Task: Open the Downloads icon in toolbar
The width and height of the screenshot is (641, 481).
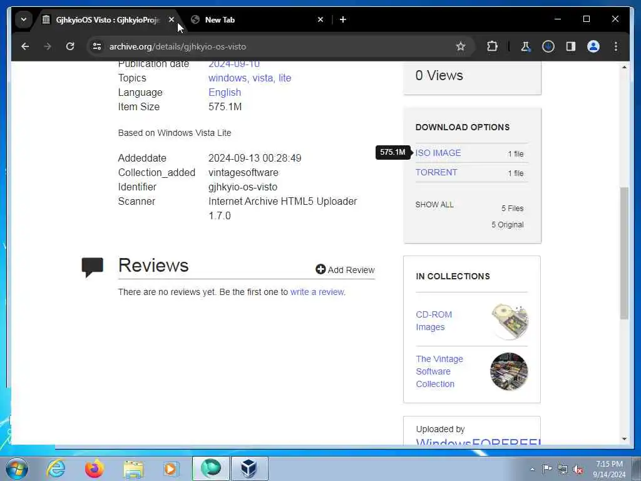Action: pyautogui.click(x=548, y=46)
